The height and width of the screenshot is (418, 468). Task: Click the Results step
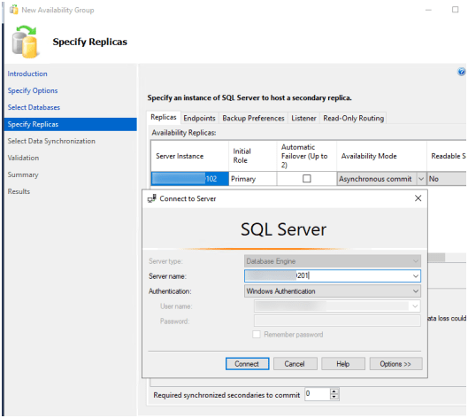[19, 191]
